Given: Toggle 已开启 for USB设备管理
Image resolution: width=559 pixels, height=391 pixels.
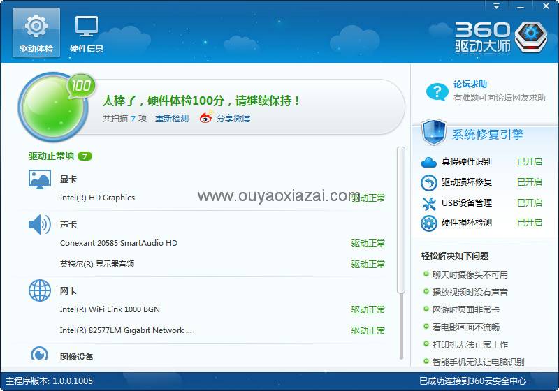Looking at the screenshot, I should pyautogui.click(x=530, y=202).
